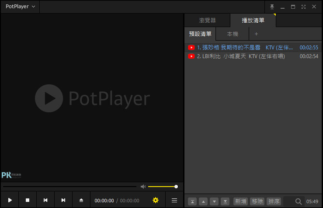323x208 pixels.
Task: Move selected item down one position
Action: (214, 201)
